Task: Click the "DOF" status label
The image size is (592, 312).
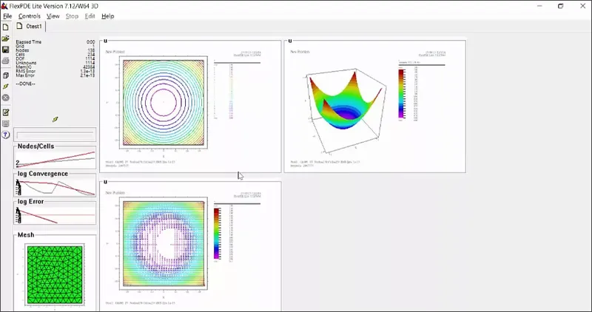Action: tap(20, 58)
